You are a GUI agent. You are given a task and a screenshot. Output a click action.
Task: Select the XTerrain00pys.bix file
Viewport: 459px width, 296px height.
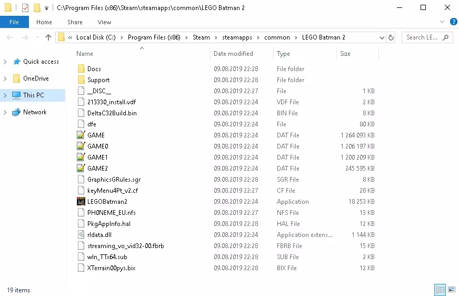click(x=111, y=268)
